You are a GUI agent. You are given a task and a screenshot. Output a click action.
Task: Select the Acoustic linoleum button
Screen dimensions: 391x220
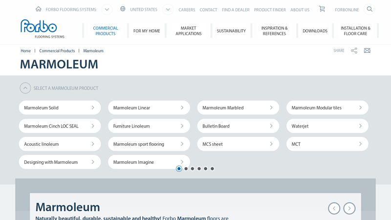(60, 144)
